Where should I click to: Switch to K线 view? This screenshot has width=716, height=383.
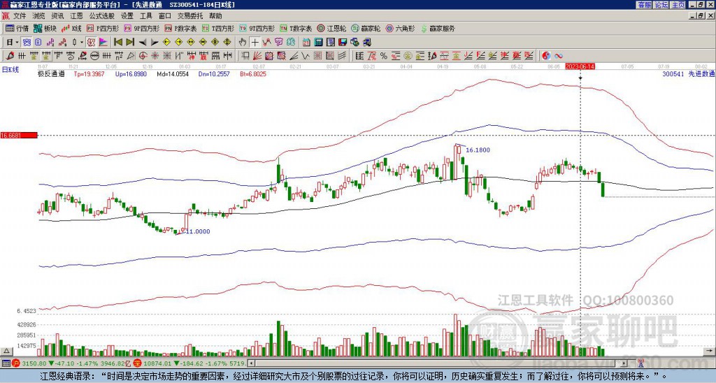tap(72, 29)
